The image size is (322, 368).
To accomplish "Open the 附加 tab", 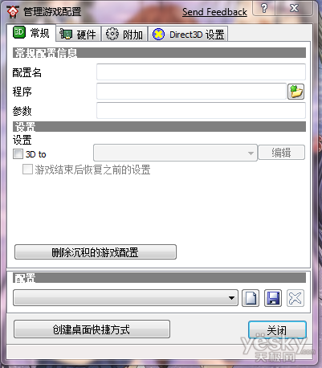I will 124,34.
